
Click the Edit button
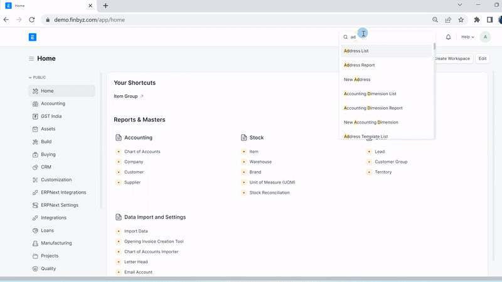(x=482, y=58)
